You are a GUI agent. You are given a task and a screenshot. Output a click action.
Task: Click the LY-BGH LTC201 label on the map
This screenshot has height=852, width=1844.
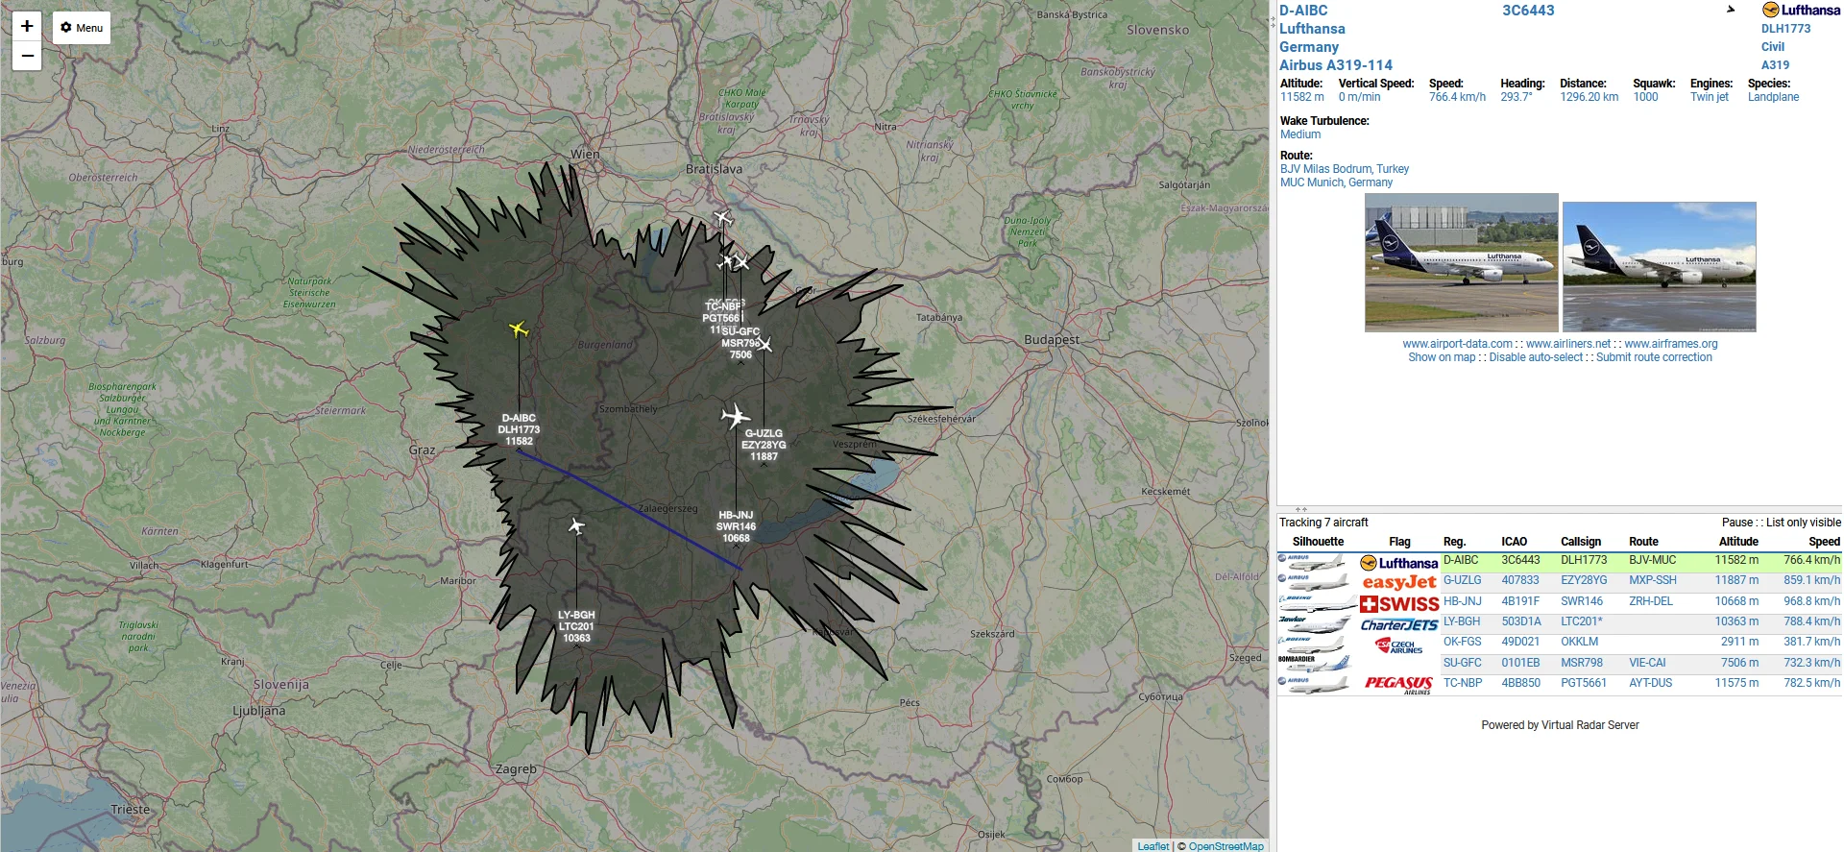[x=576, y=626]
